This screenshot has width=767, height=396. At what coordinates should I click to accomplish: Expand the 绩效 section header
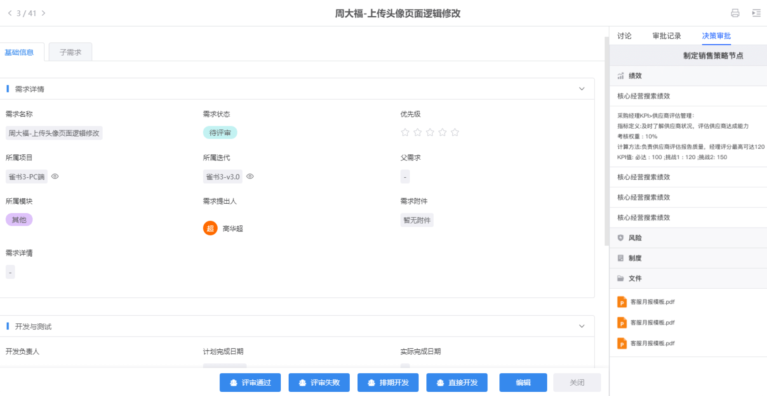[x=688, y=76]
